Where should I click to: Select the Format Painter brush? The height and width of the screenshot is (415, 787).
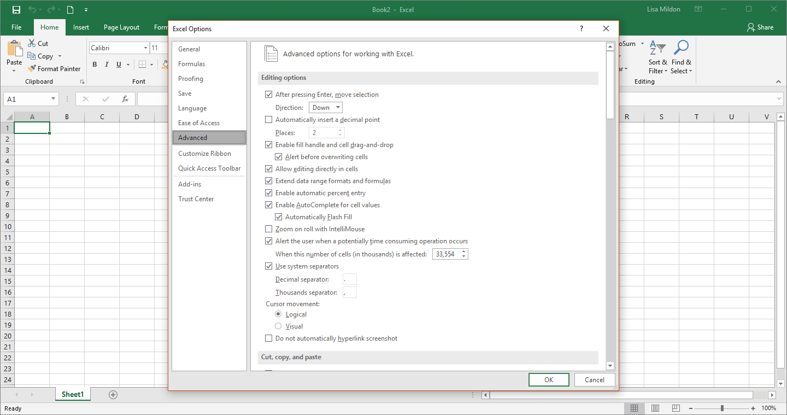[x=32, y=68]
